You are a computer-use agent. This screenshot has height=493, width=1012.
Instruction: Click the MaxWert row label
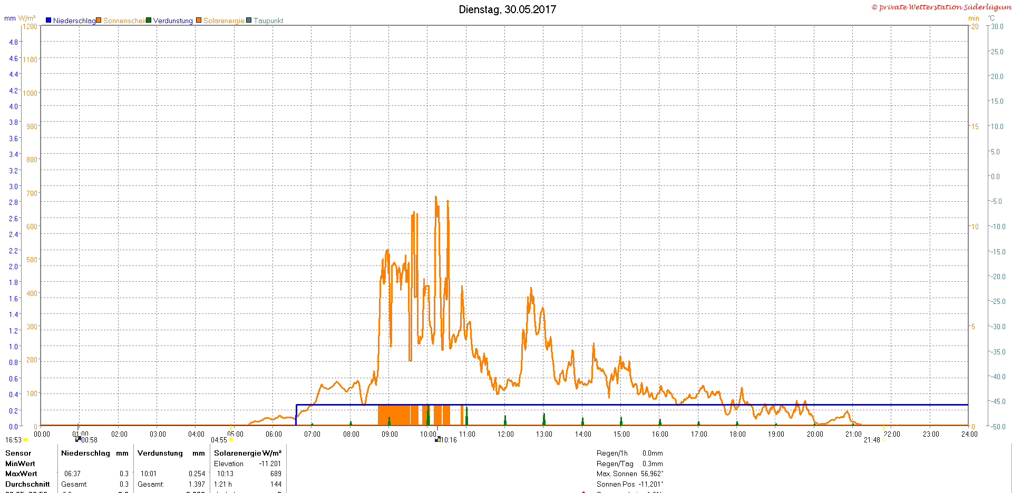pos(21,474)
